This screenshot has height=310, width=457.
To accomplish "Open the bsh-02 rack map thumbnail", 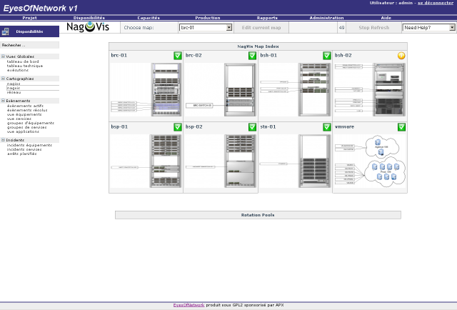I will coord(370,89).
